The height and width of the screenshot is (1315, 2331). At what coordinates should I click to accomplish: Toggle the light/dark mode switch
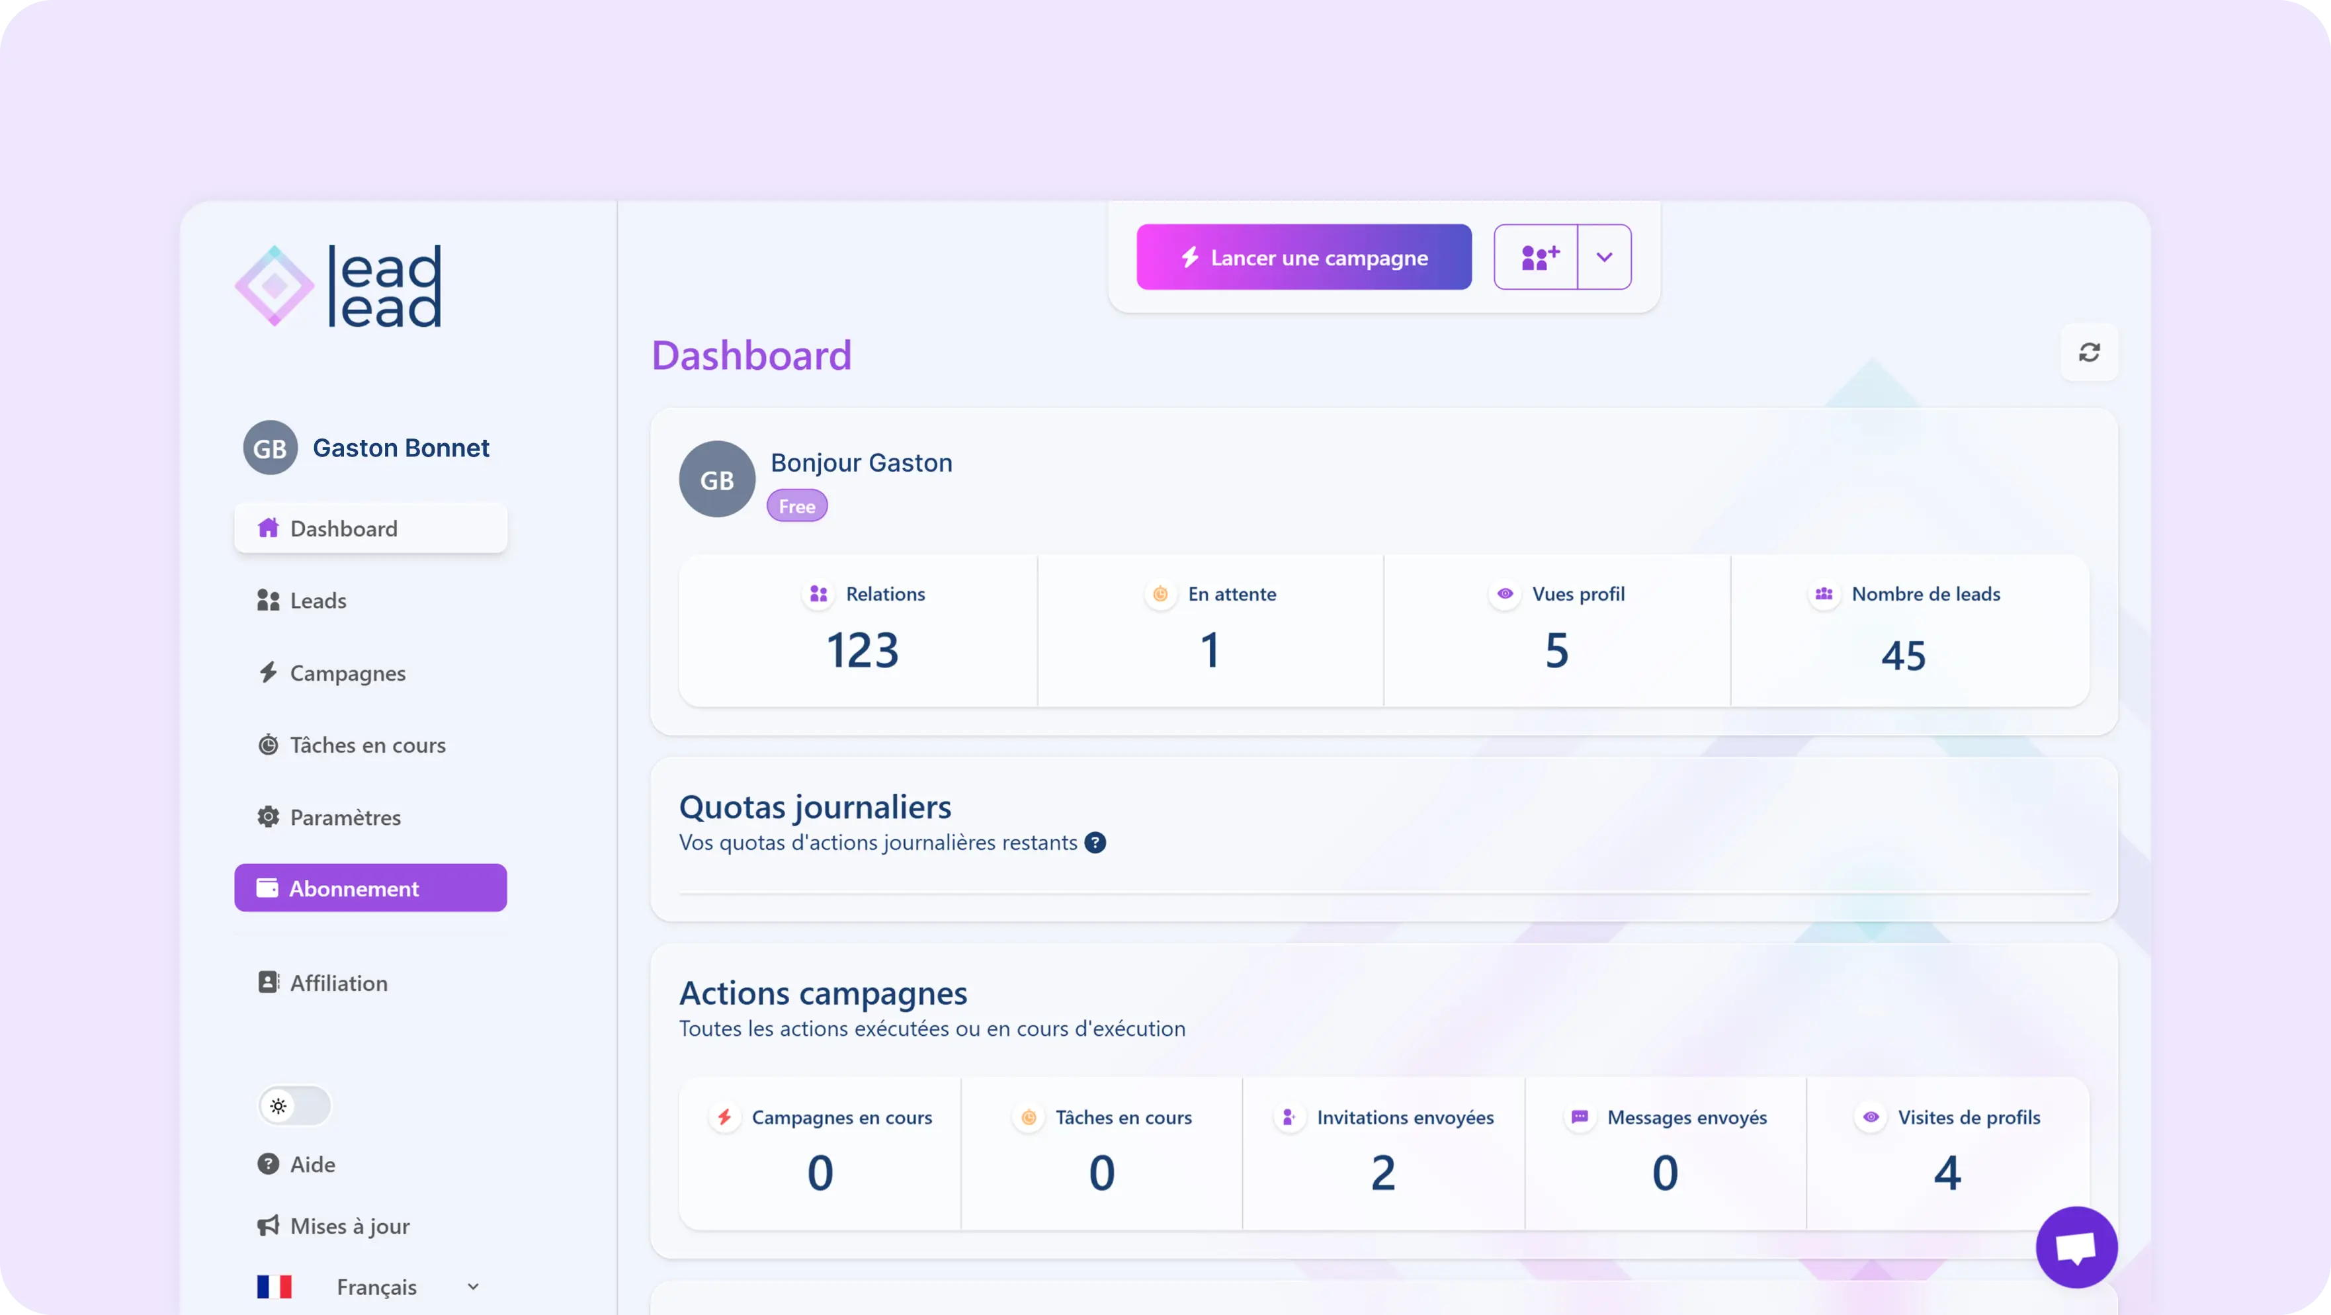click(294, 1106)
